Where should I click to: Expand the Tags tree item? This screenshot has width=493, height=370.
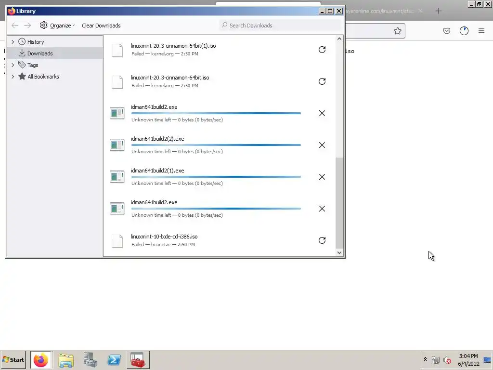point(13,65)
